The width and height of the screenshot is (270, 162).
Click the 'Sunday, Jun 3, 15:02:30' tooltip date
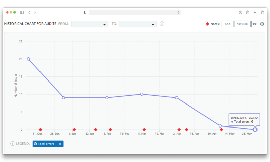[x=244, y=118]
